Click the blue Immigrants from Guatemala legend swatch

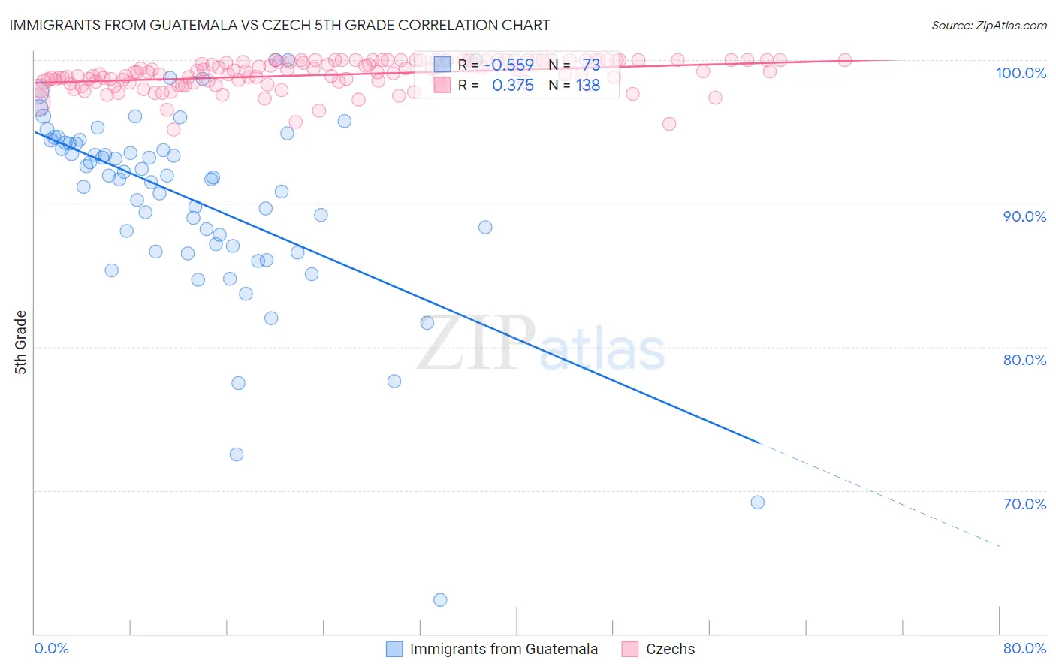click(x=394, y=649)
